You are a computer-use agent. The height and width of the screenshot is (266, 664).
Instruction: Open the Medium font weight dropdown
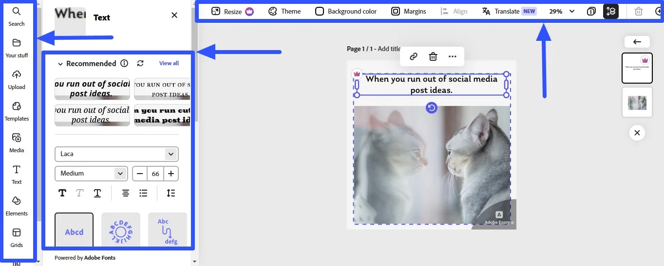coord(91,174)
